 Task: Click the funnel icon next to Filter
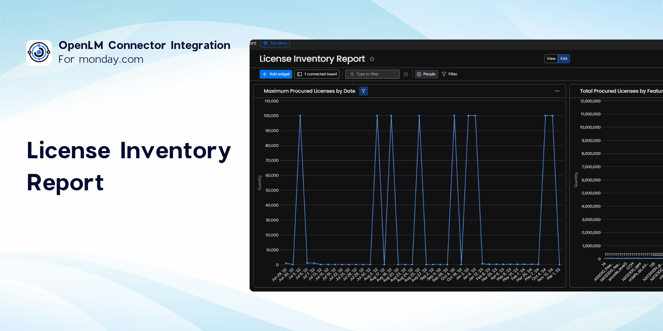[444, 74]
